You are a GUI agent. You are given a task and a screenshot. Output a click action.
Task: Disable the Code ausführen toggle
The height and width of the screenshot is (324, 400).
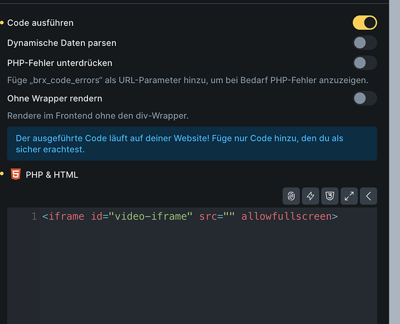(x=365, y=23)
